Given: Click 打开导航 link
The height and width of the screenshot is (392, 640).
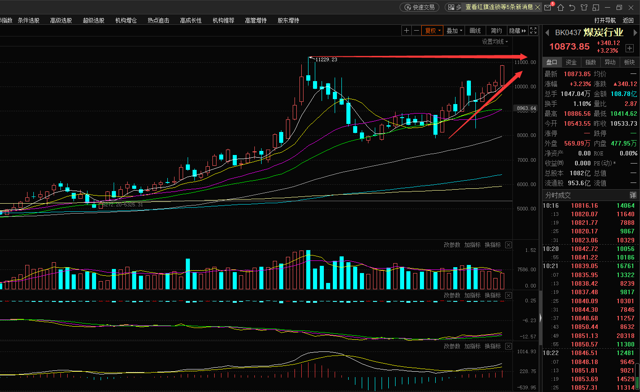Looking at the screenshot, I should (x=605, y=20).
